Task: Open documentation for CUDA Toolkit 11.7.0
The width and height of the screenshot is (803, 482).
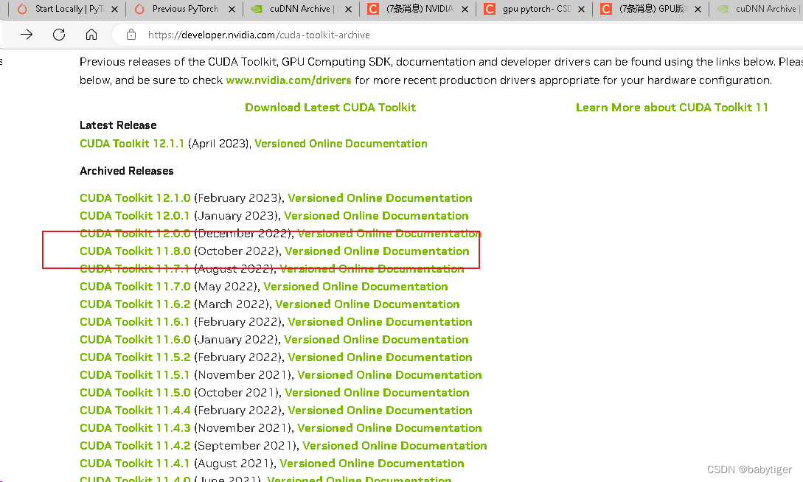Action: pos(355,287)
